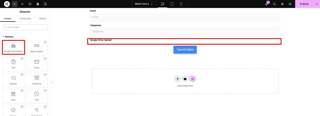Open the structure layers icon
This screenshot has width=320, height=116.
tap(282, 4)
